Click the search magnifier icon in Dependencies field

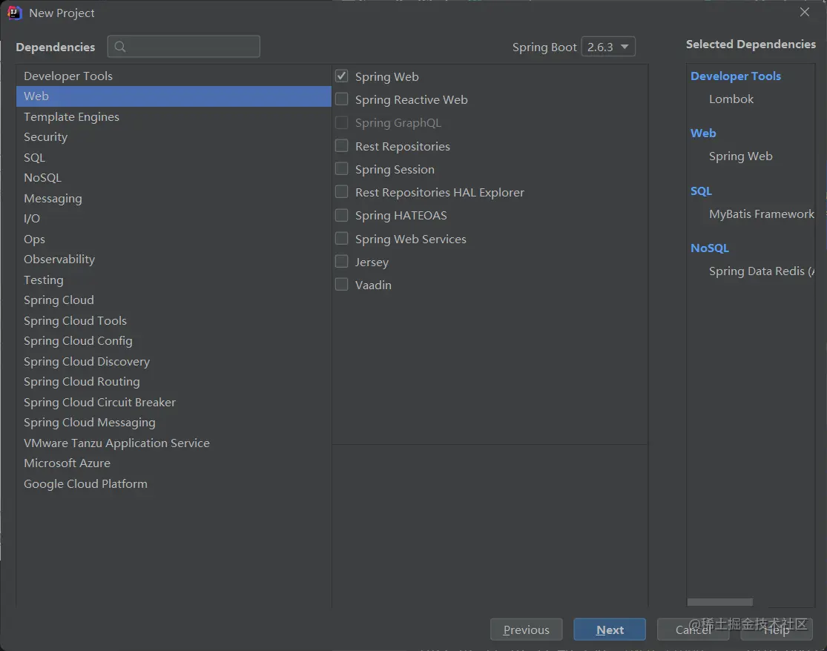point(120,47)
